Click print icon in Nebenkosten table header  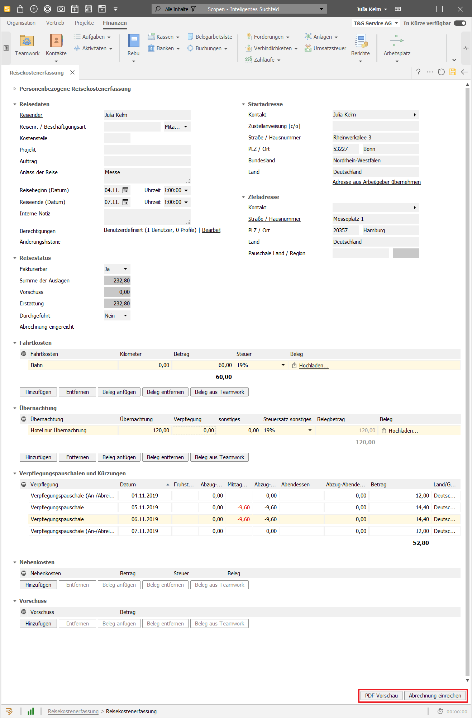24,573
